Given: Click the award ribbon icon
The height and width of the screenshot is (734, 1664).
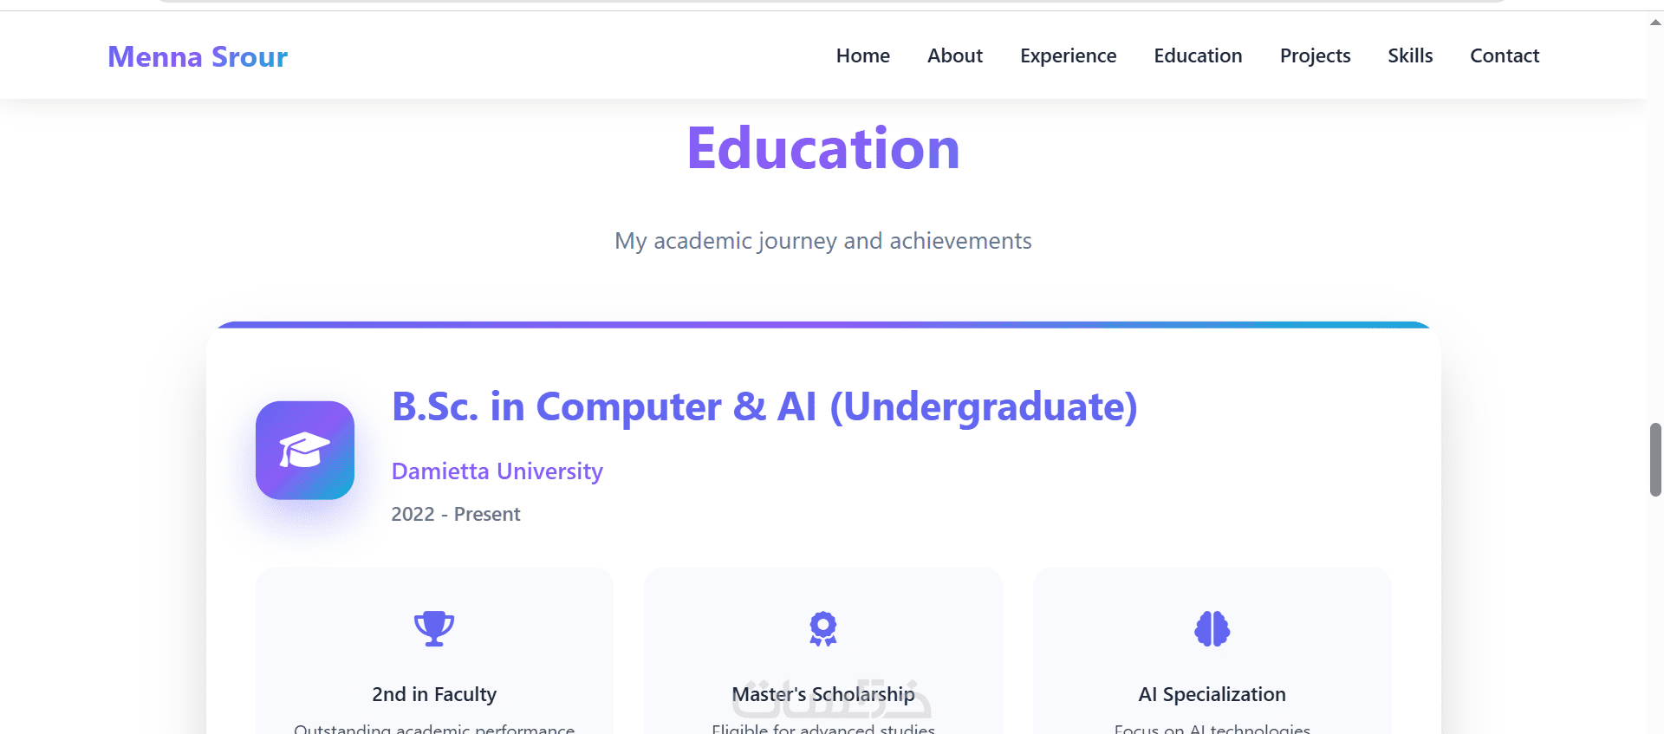Looking at the screenshot, I should [823, 628].
